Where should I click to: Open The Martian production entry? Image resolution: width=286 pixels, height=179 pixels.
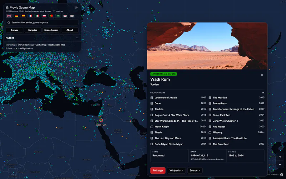(x=236, y=97)
